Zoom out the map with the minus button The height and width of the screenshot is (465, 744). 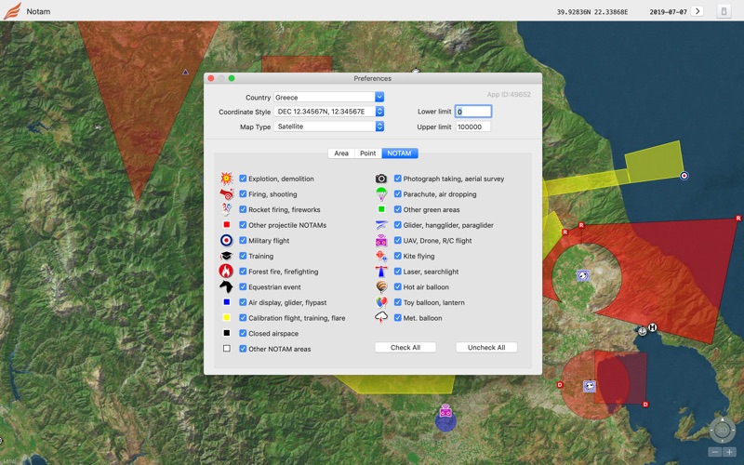tap(714, 452)
